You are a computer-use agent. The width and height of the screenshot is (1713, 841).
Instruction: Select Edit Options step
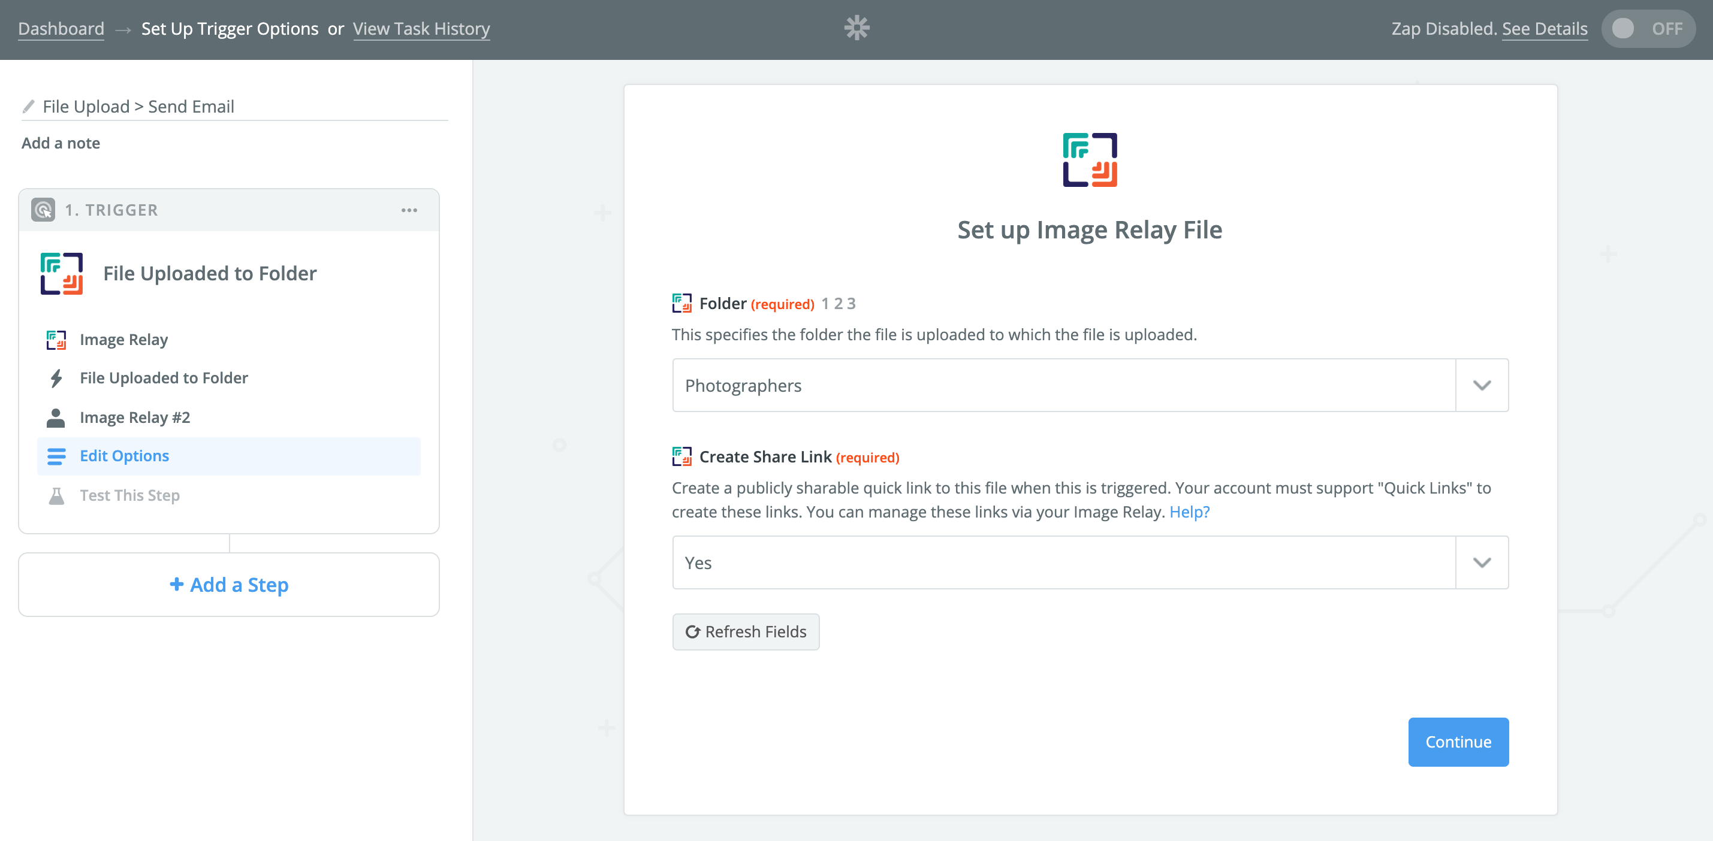(x=229, y=456)
